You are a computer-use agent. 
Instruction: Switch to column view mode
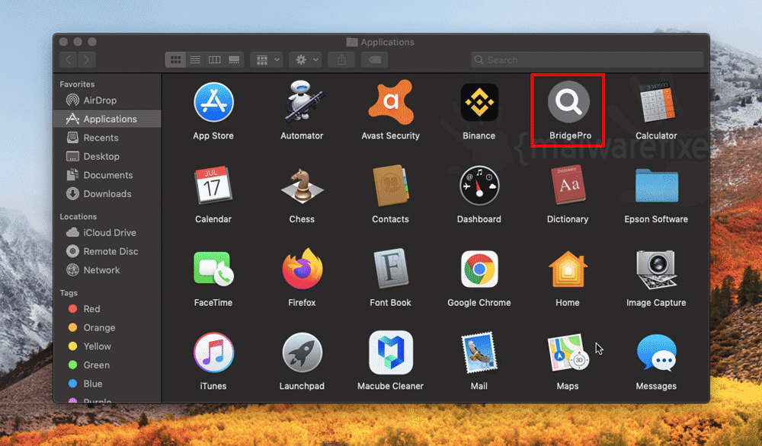click(x=214, y=59)
